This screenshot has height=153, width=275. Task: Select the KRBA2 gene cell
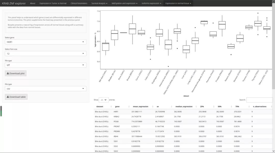116,117
